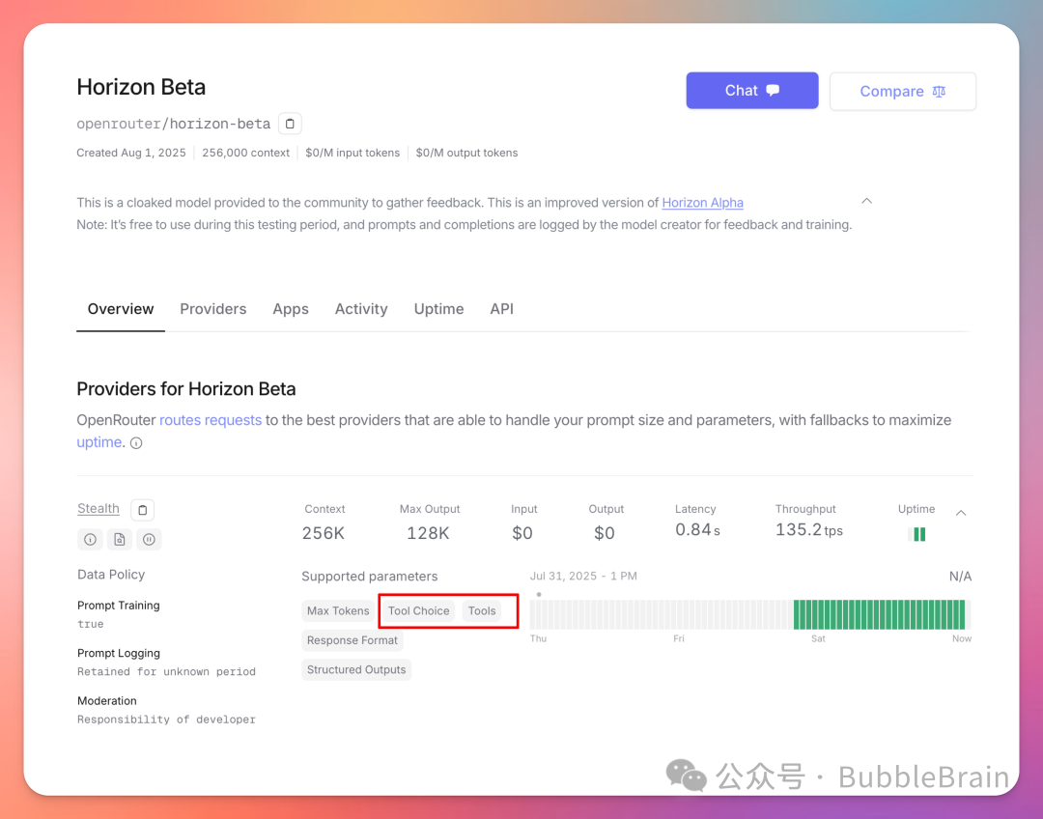Open the API tab
The width and height of the screenshot is (1043, 819).
501,309
